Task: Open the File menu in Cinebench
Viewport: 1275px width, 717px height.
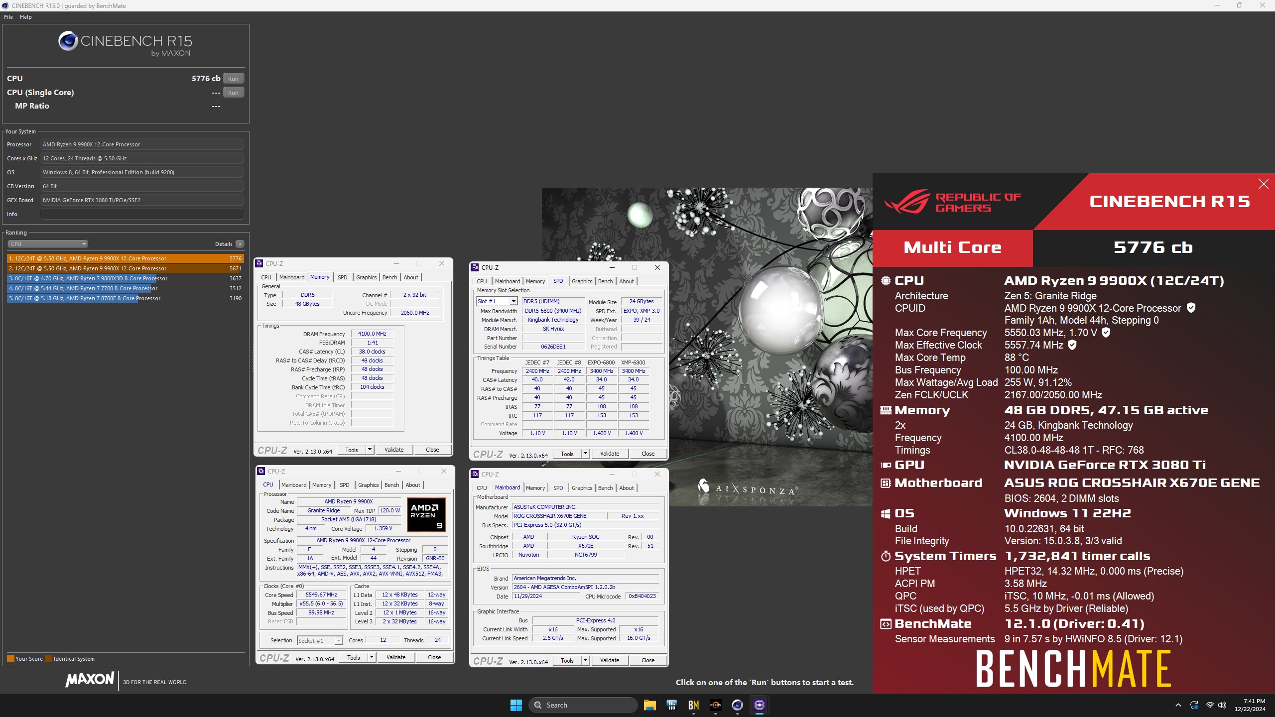Action: tap(8, 17)
